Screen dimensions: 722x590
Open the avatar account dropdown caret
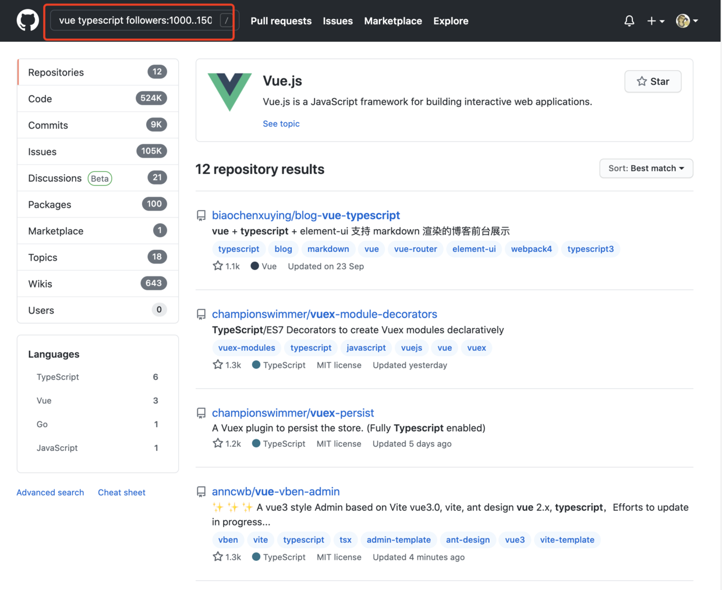(696, 20)
